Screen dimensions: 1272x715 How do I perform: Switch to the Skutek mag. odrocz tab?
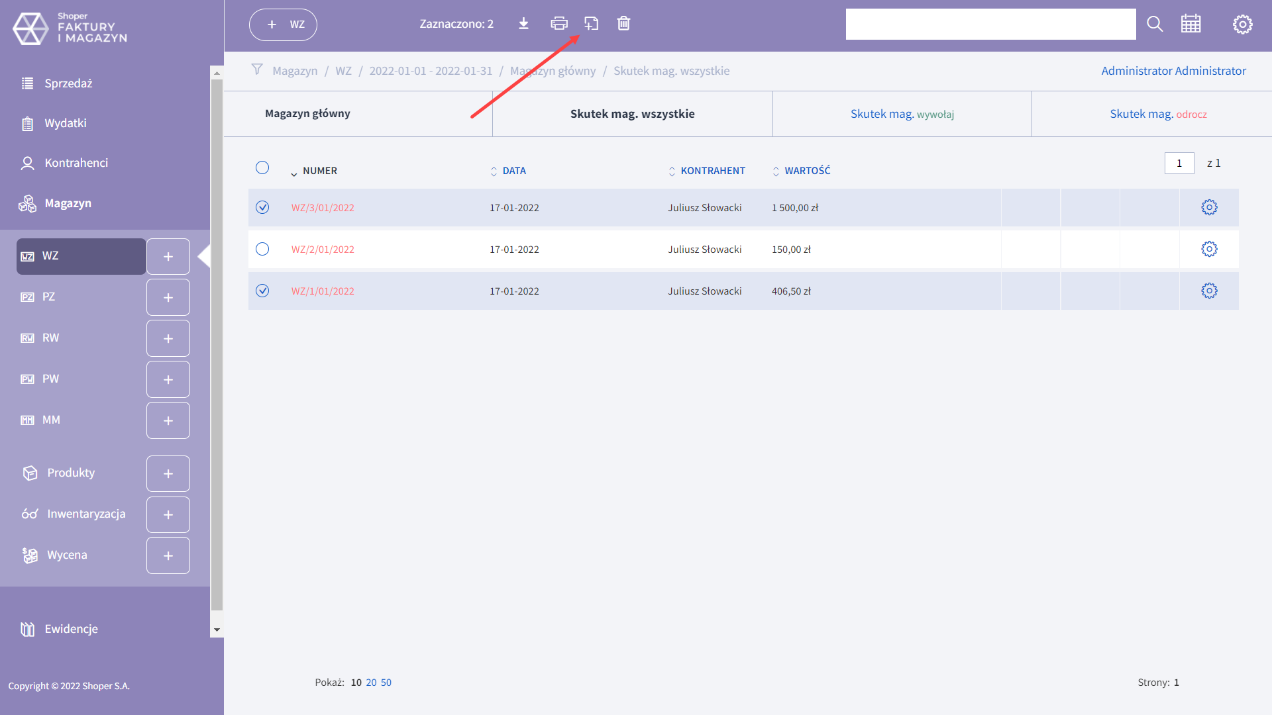[1158, 114]
